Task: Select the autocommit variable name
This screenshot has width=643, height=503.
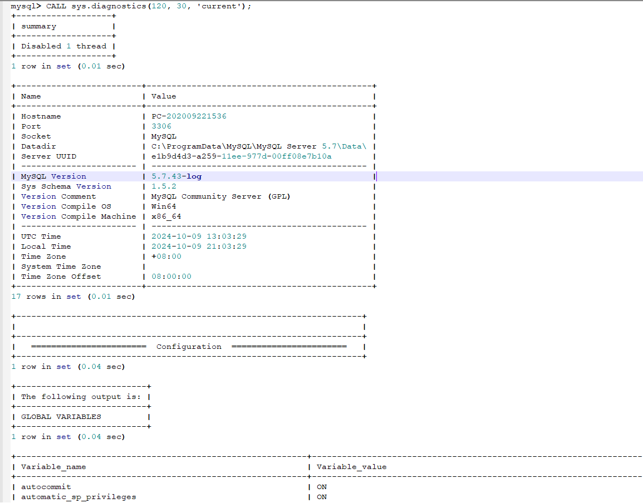Action: tap(46, 487)
